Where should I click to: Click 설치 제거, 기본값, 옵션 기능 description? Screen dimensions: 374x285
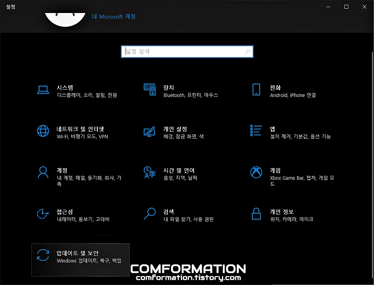coord(301,136)
